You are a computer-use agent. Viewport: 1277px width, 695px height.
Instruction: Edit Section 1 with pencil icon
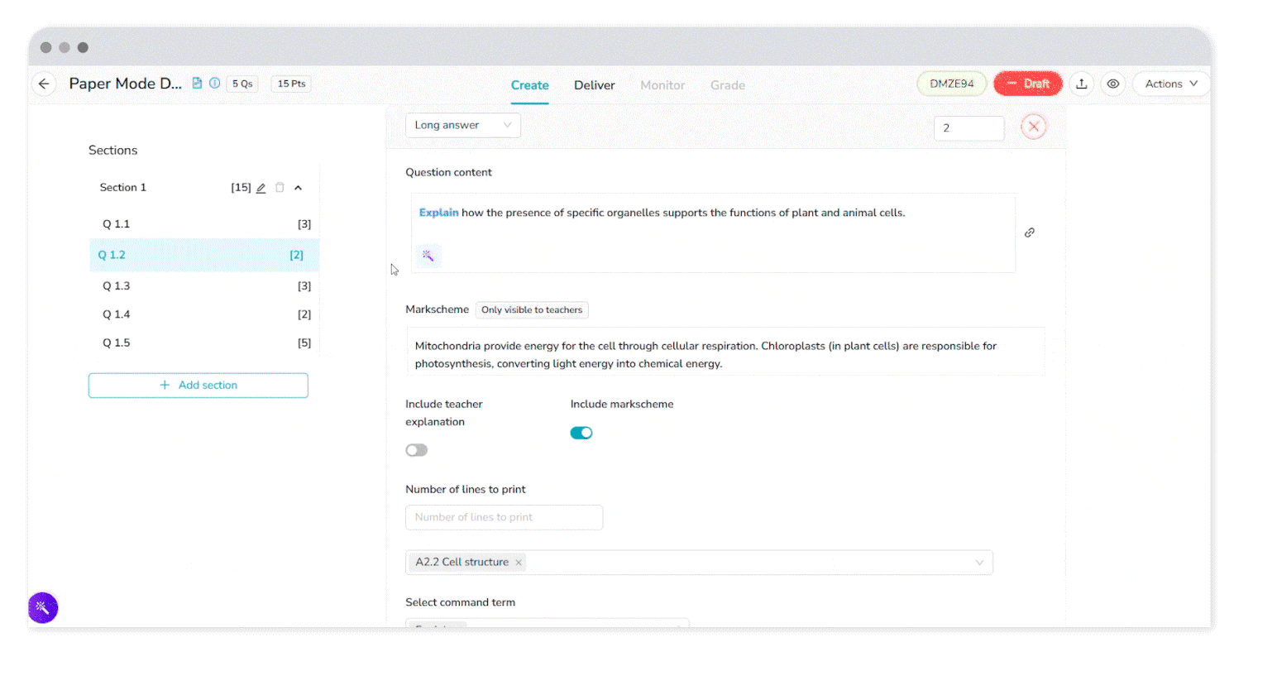(261, 188)
